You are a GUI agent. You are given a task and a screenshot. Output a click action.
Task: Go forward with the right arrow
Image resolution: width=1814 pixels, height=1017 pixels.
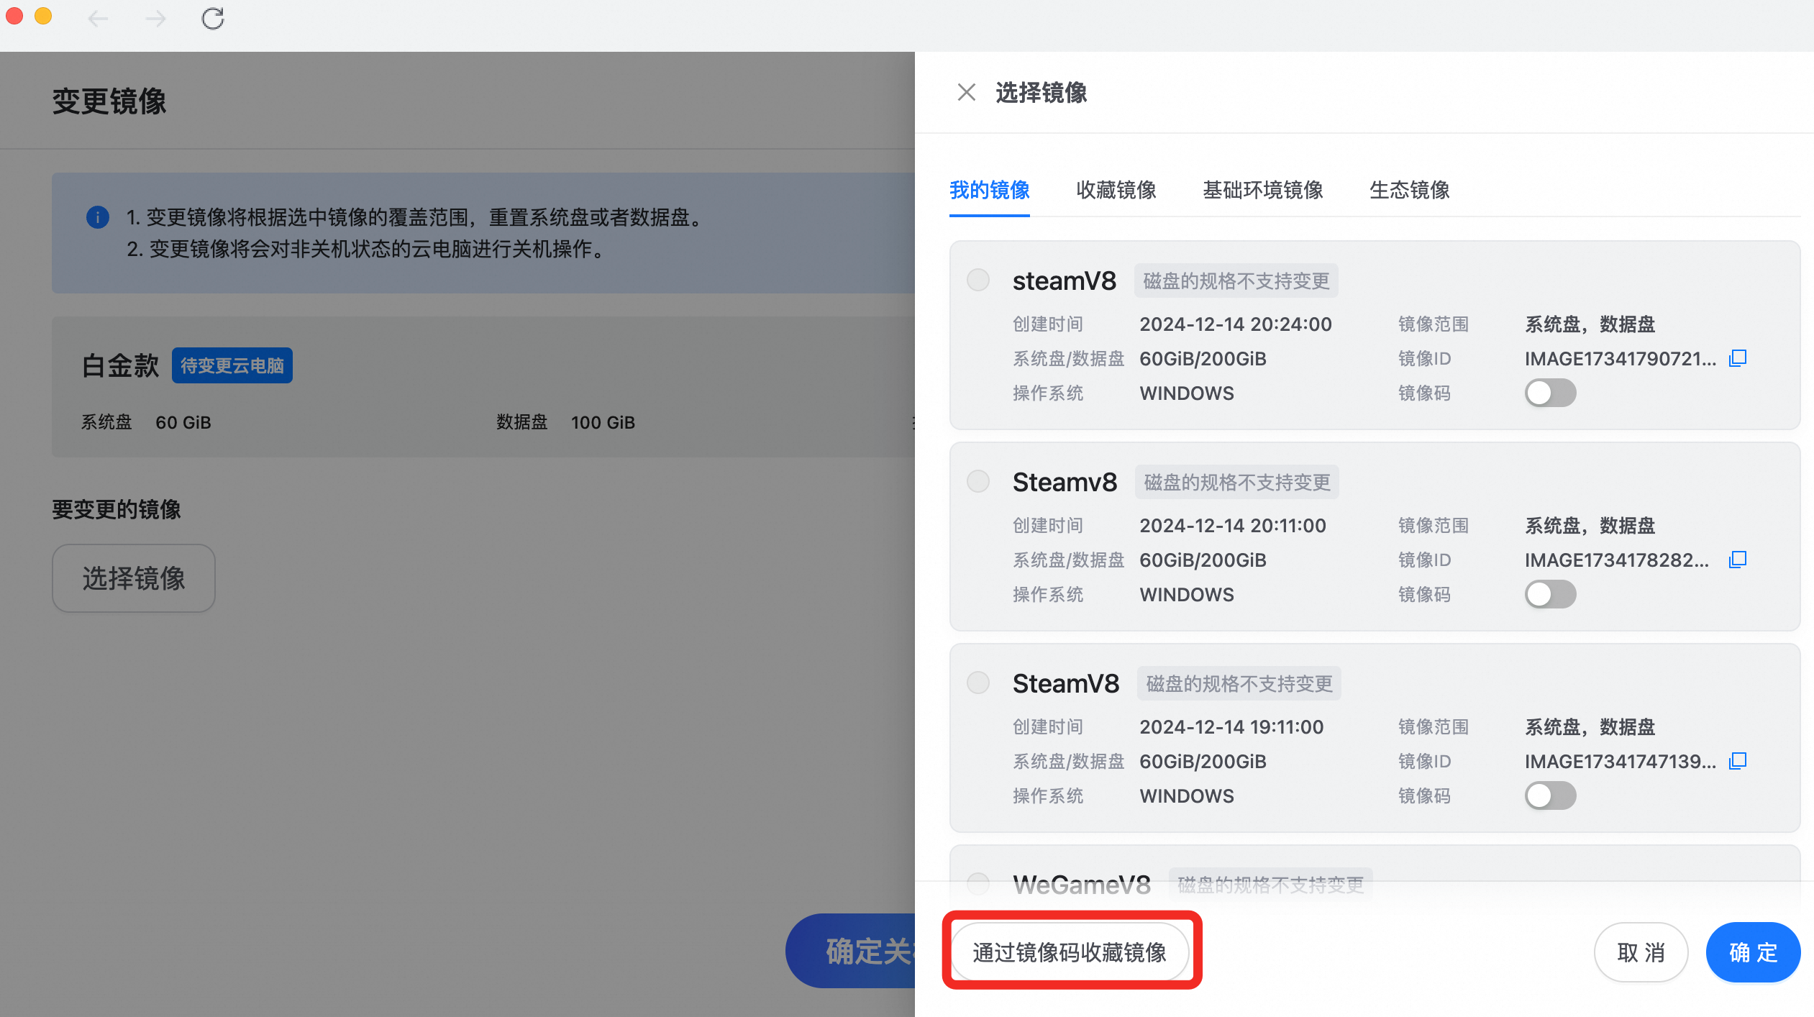[155, 18]
